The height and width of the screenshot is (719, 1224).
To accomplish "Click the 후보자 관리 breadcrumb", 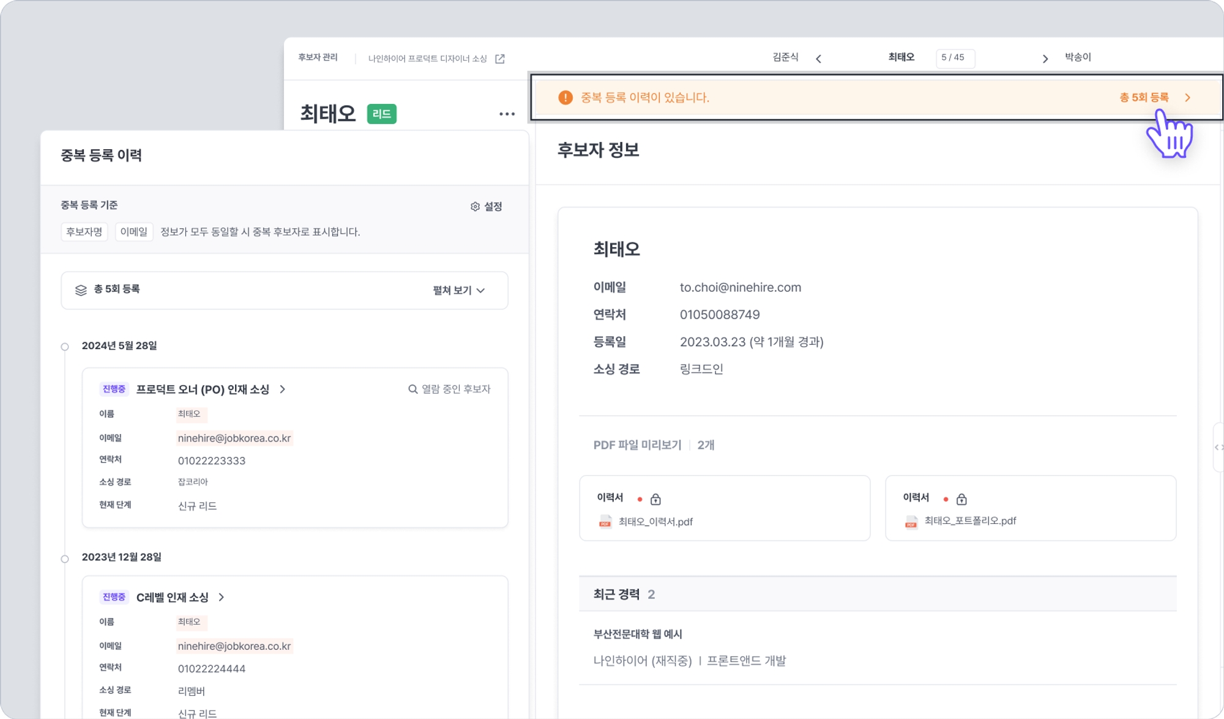I will click(x=318, y=57).
